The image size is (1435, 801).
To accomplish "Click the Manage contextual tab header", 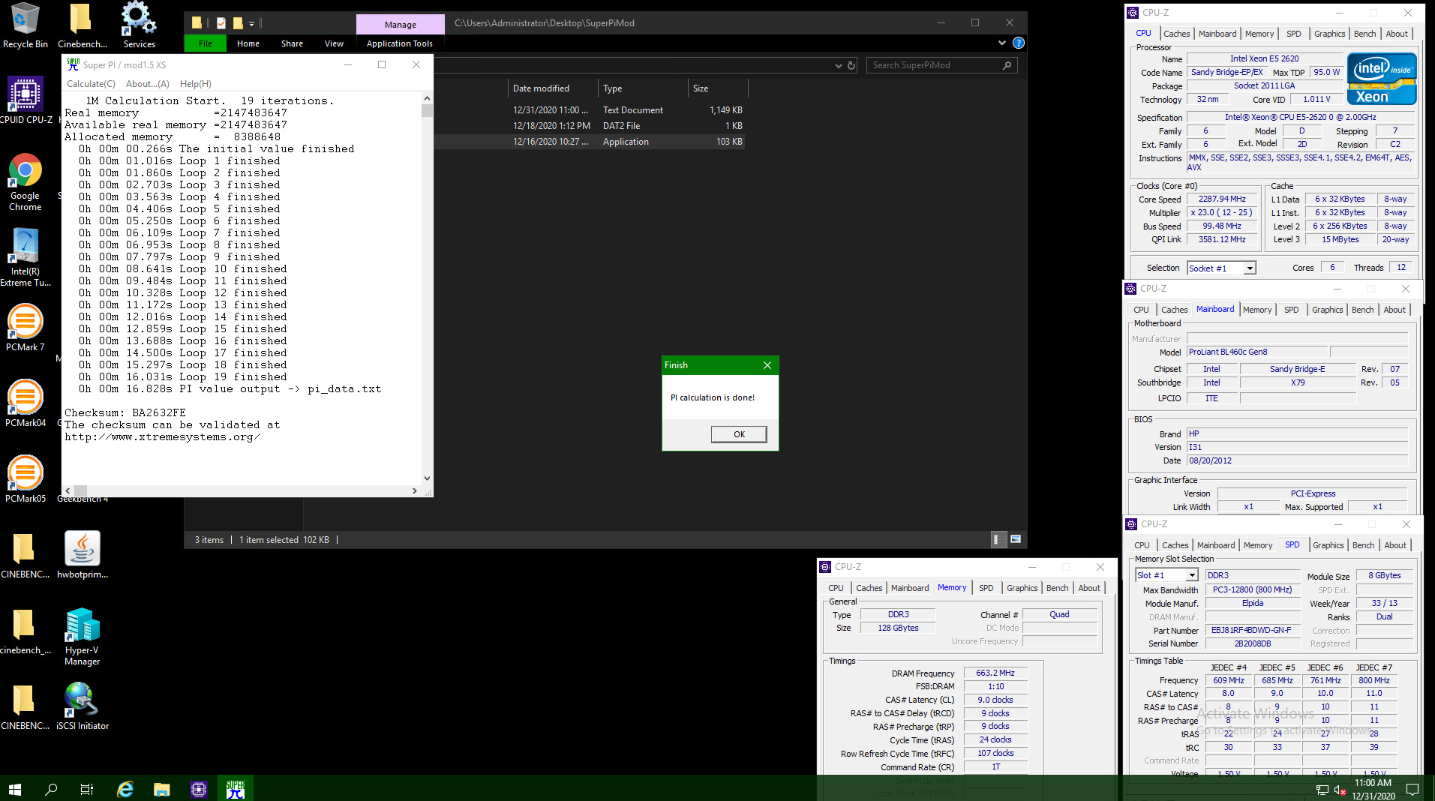I will [x=400, y=25].
